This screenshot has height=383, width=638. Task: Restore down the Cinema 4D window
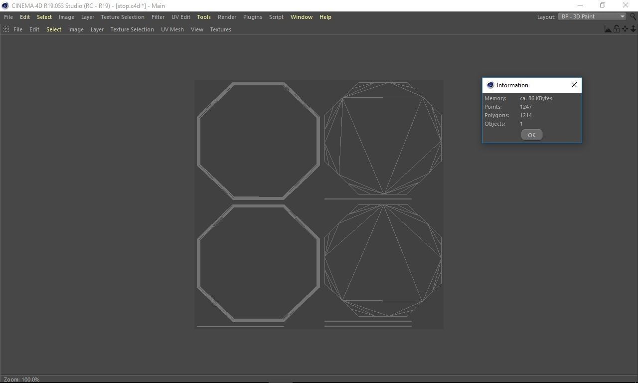click(603, 5)
